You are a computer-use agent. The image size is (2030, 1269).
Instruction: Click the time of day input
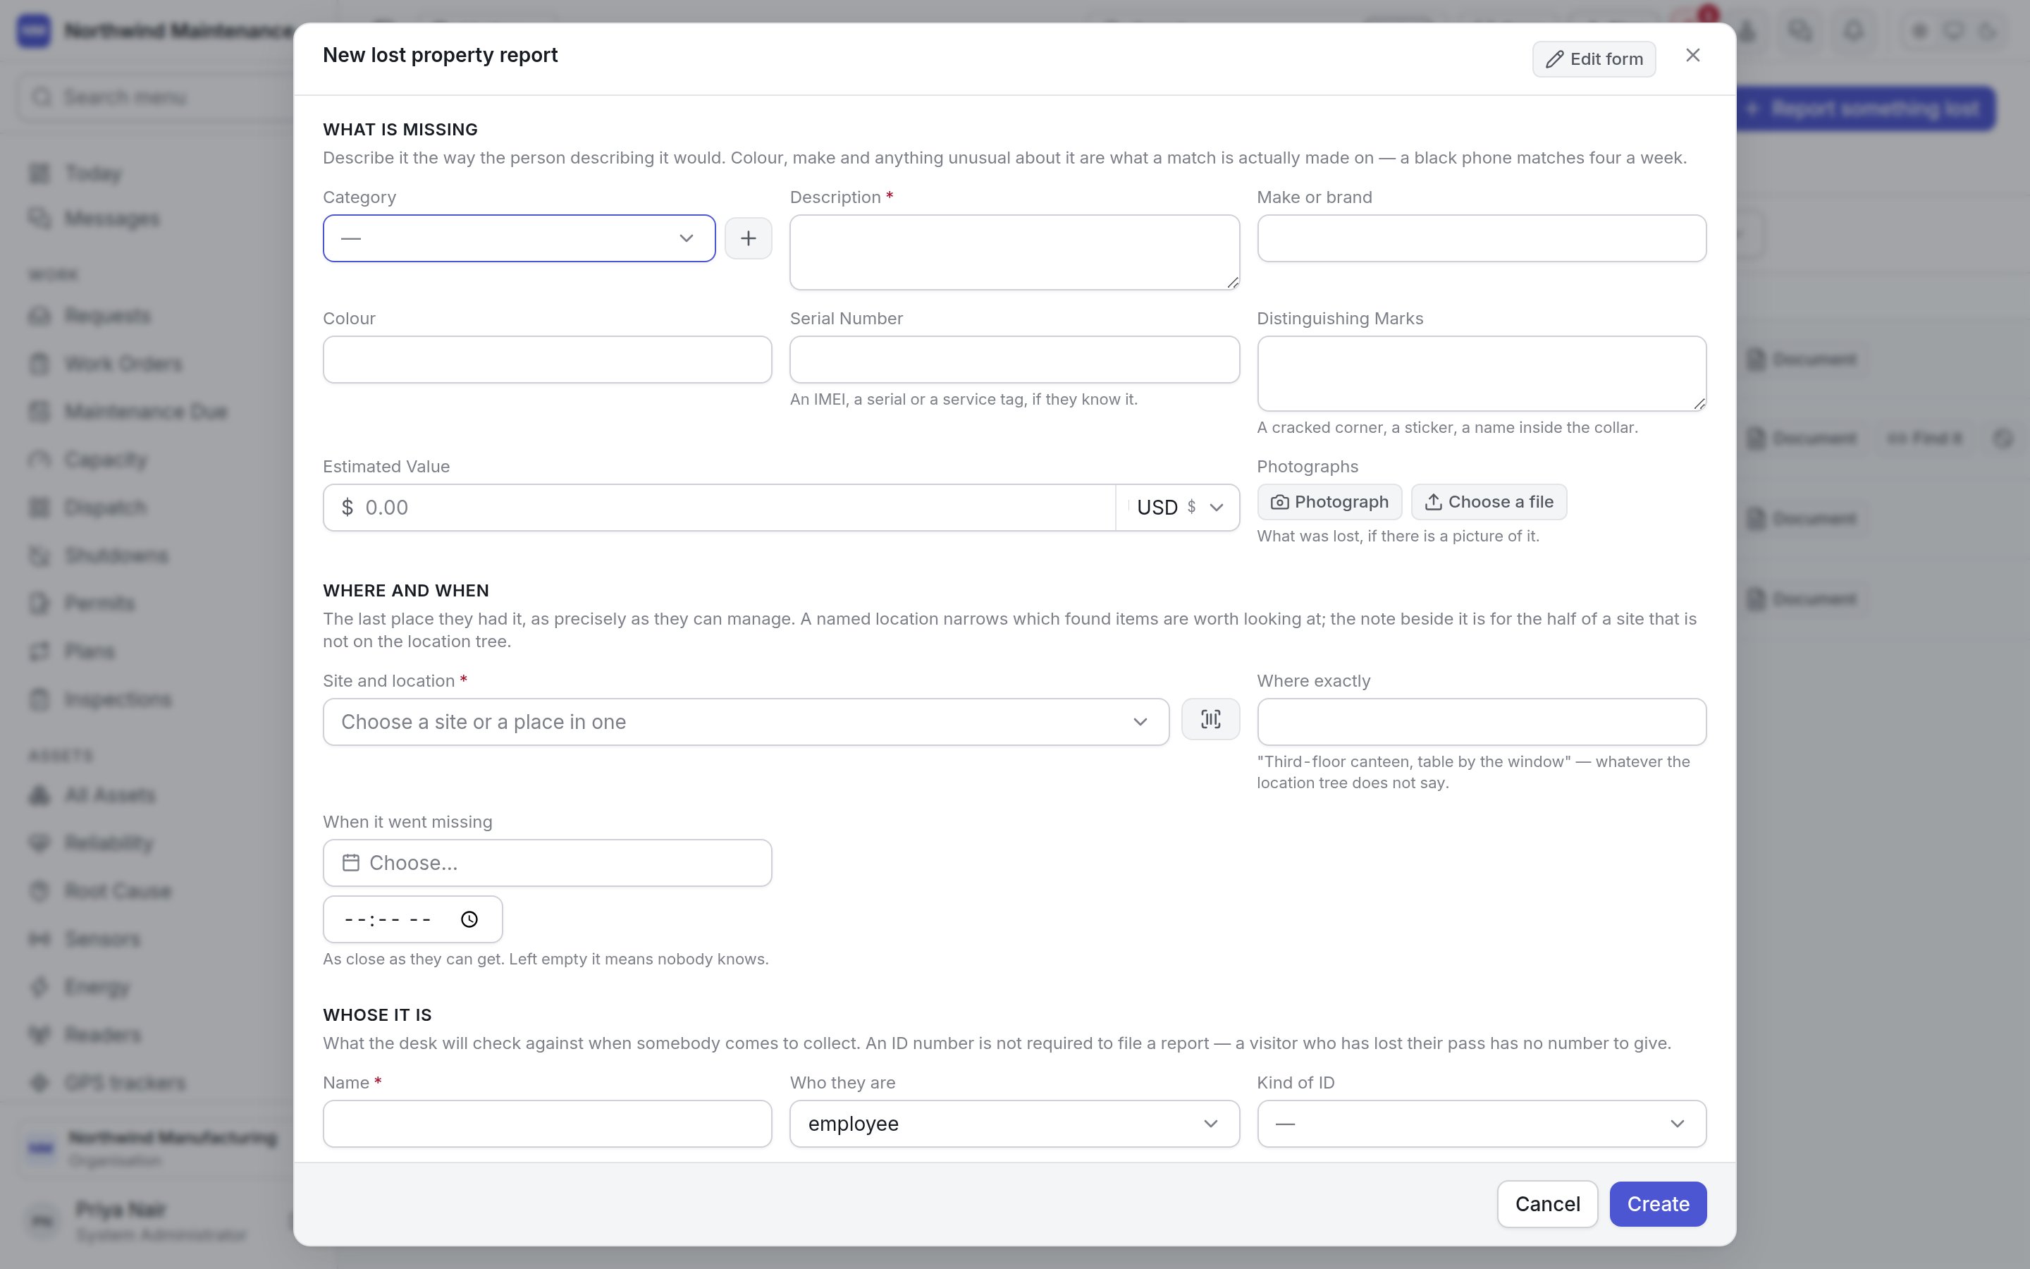coord(412,919)
